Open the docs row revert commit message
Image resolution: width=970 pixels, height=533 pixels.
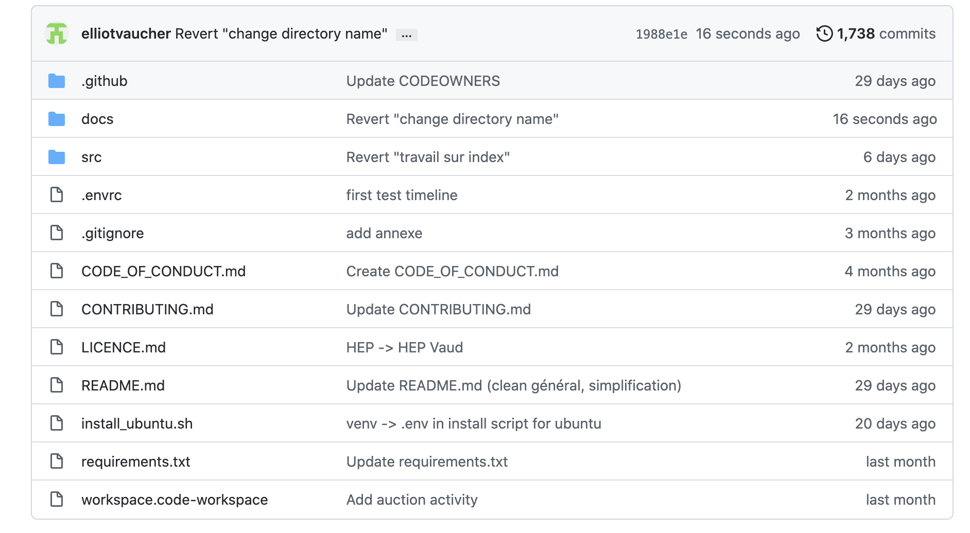pos(452,119)
